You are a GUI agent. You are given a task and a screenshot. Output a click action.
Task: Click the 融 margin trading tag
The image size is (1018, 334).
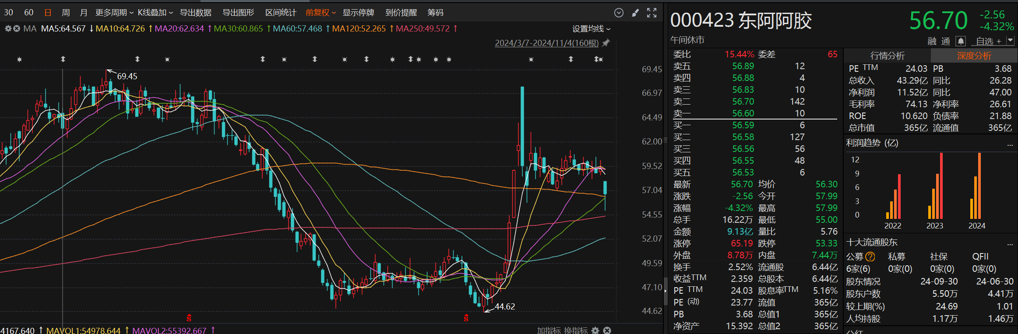[932, 41]
